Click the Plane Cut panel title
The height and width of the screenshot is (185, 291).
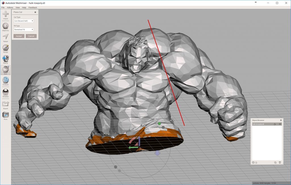[x=18, y=12]
